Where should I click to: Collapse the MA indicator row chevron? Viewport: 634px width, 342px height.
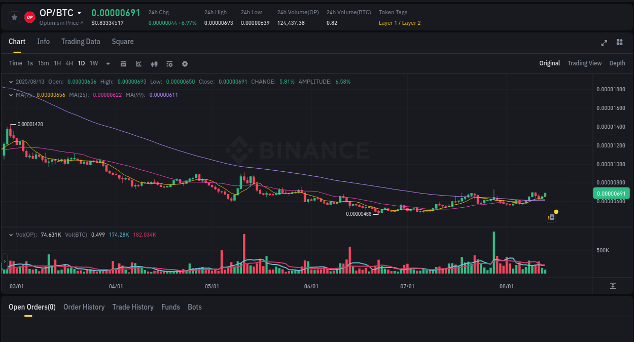point(12,95)
